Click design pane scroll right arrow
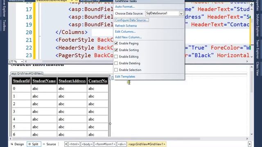 [247, 139]
